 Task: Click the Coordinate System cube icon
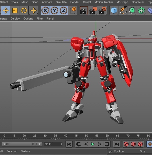point(73,11)
